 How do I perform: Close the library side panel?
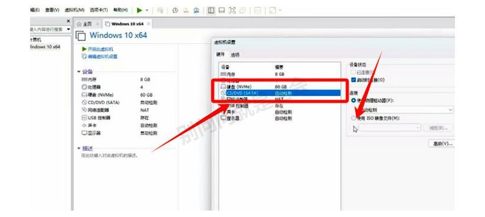[68, 21]
